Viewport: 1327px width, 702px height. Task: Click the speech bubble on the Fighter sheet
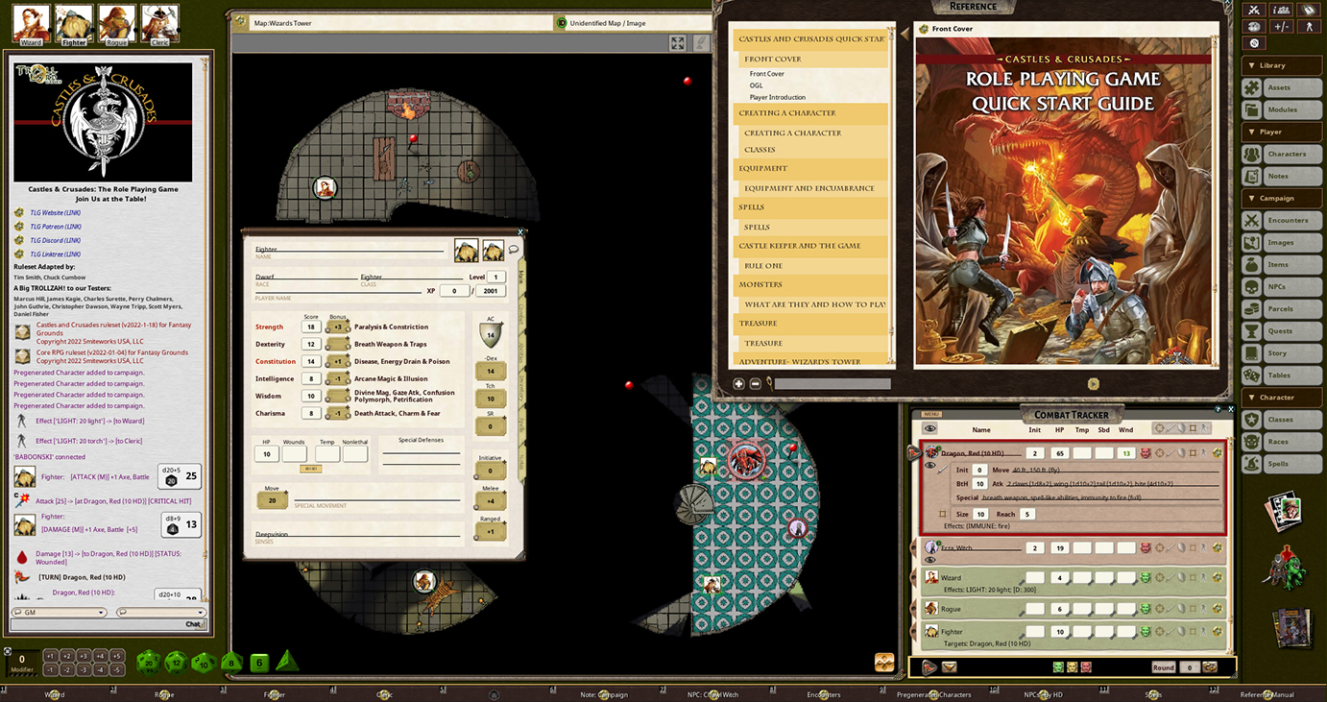[514, 250]
